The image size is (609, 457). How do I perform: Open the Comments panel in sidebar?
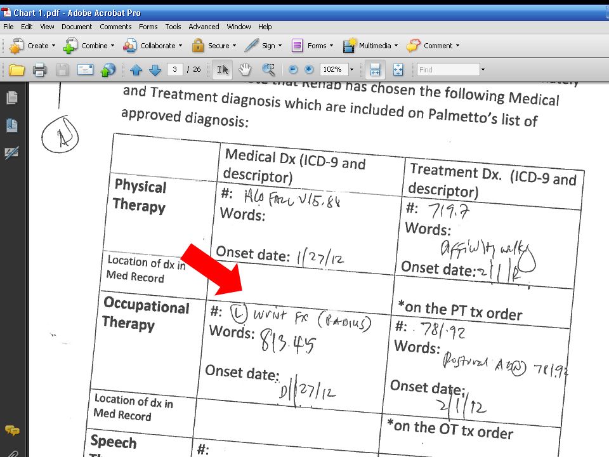click(12, 430)
